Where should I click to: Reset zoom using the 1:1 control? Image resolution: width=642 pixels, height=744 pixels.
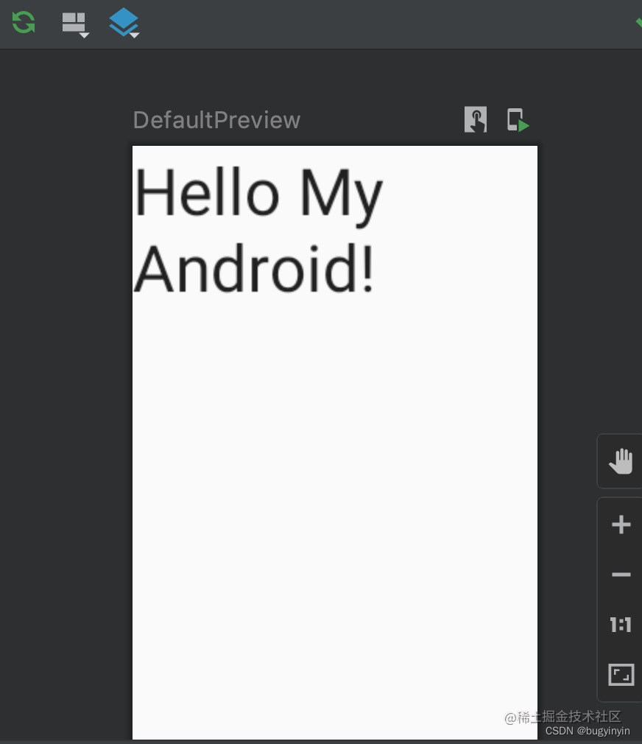click(x=621, y=625)
